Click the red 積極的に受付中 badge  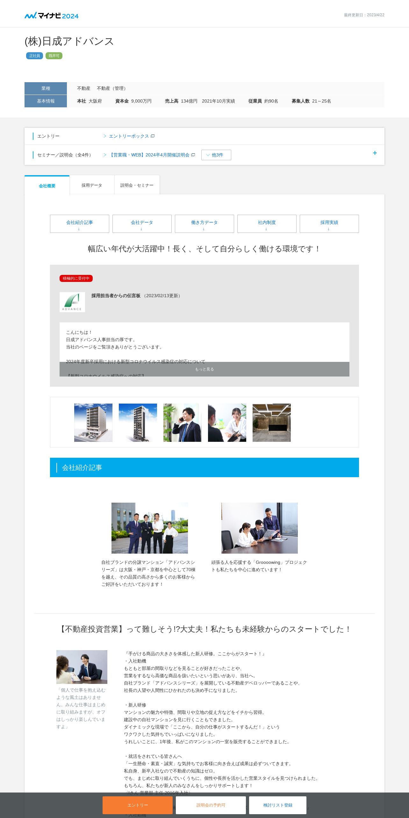(x=76, y=278)
